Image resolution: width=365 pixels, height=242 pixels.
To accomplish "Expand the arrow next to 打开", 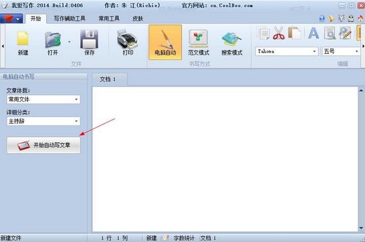I will pos(69,42).
